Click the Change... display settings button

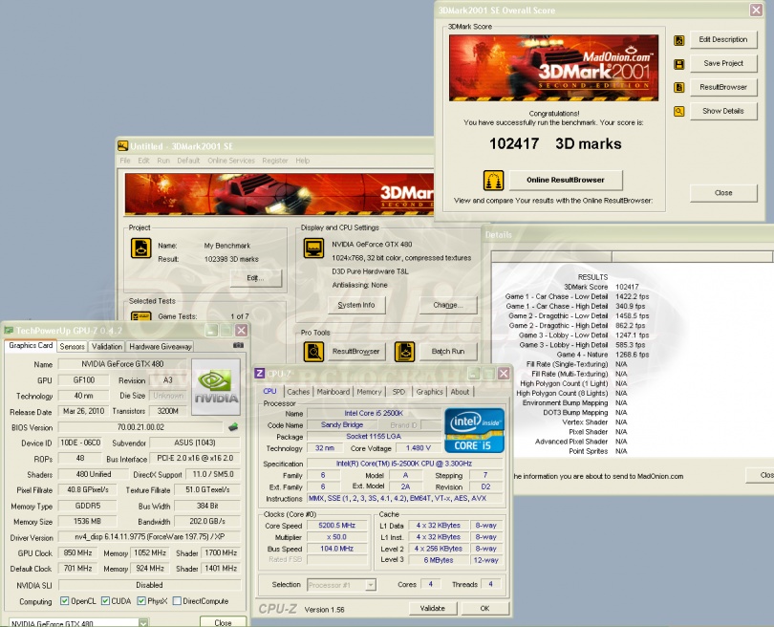447,305
